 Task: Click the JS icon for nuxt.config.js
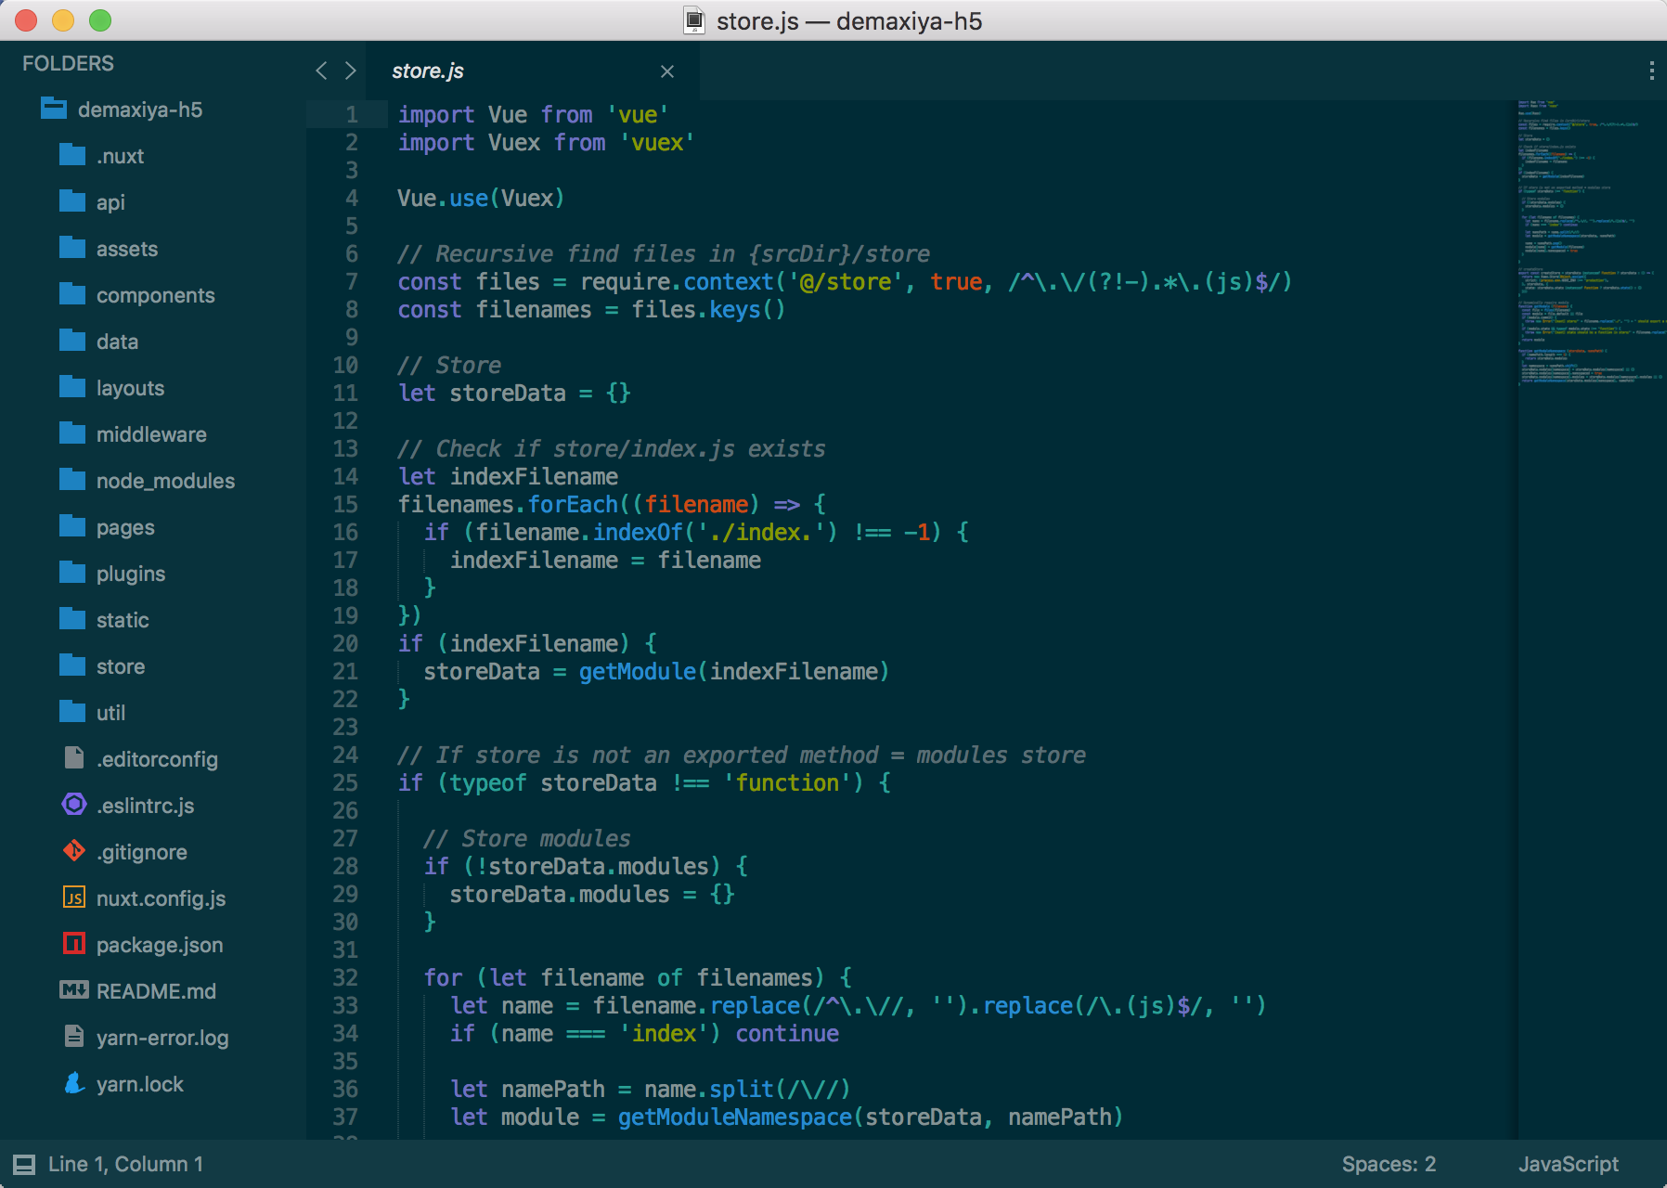pos(74,897)
